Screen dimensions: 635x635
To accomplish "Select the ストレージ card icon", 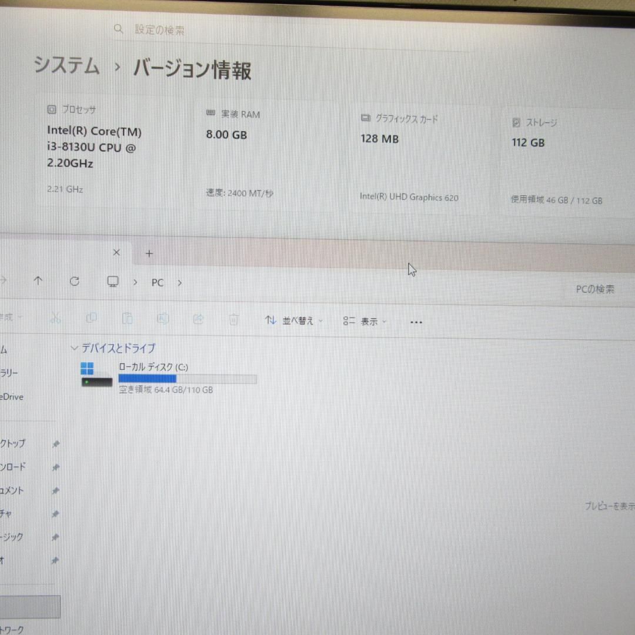I will click(x=516, y=122).
